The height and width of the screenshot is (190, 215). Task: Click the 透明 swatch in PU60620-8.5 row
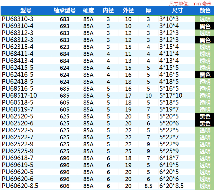click(205, 186)
